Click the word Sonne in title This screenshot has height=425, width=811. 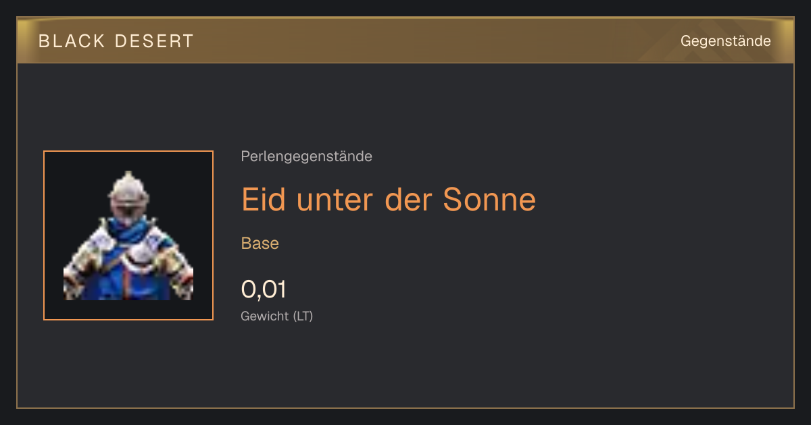(x=489, y=200)
